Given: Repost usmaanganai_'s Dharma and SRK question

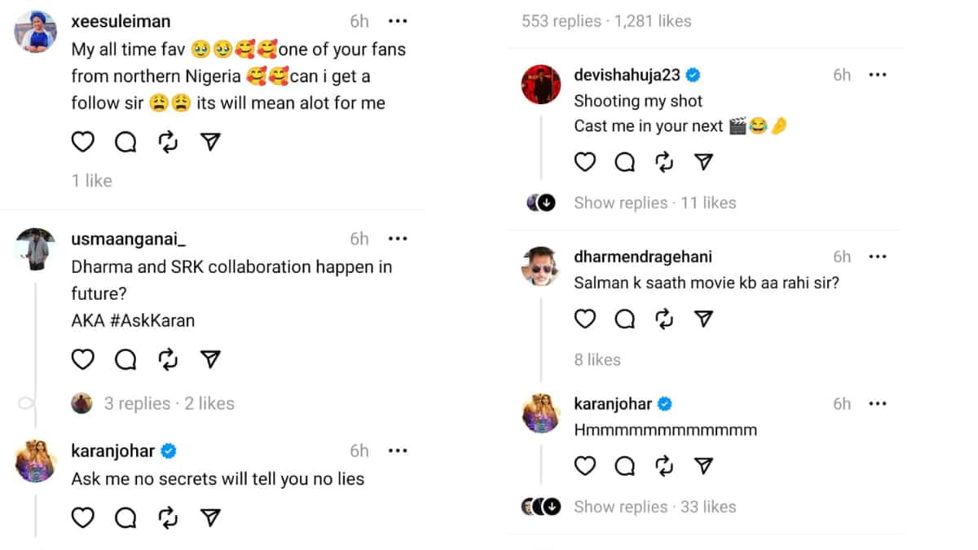Looking at the screenshot, I should pyautogui.click(x=168, y=359).
